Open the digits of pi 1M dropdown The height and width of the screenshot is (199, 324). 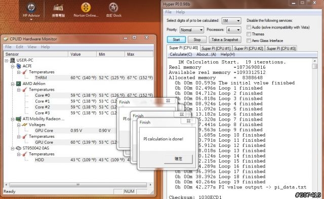click(x=231, y=21)
